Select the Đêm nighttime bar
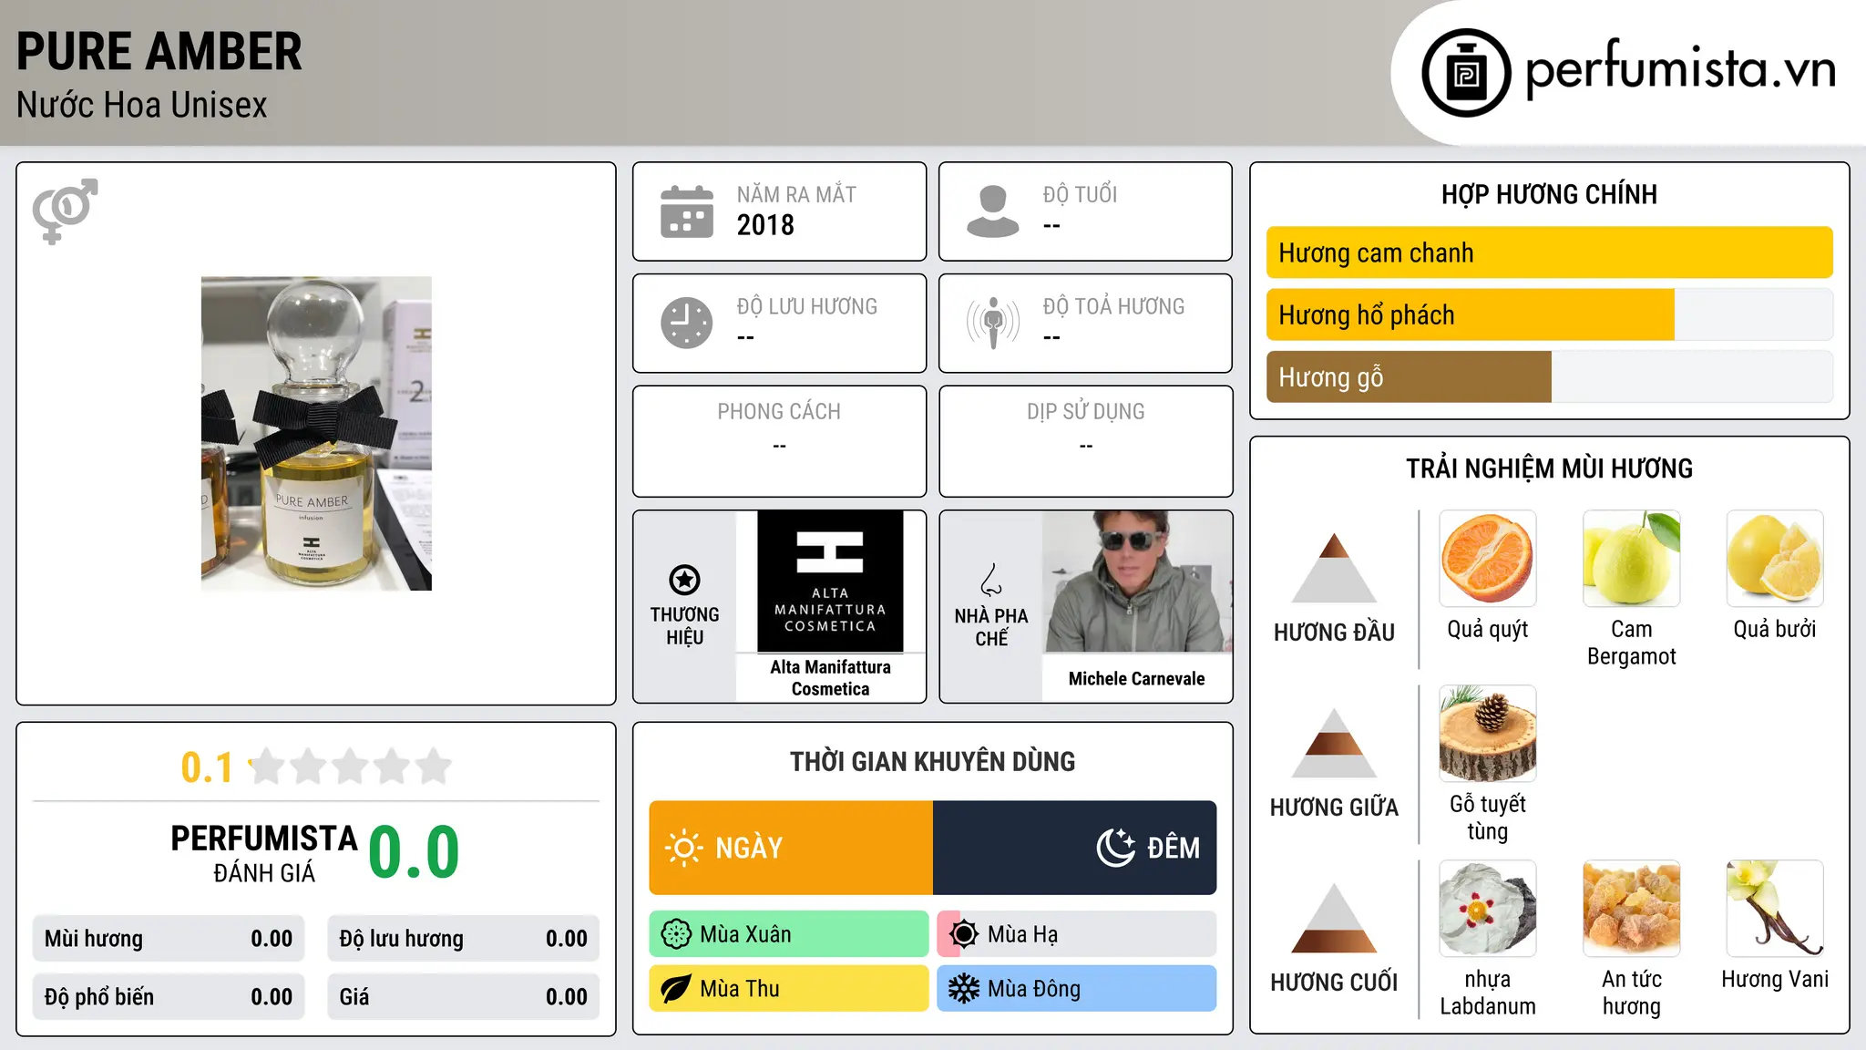Screen dimensions: 1866x1050 click(1075, 848)
